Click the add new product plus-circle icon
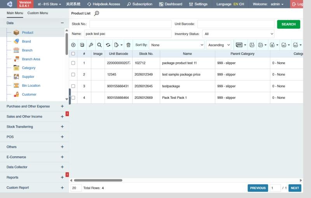Viewport: 311px width, 198px height. tap(73, 45)
